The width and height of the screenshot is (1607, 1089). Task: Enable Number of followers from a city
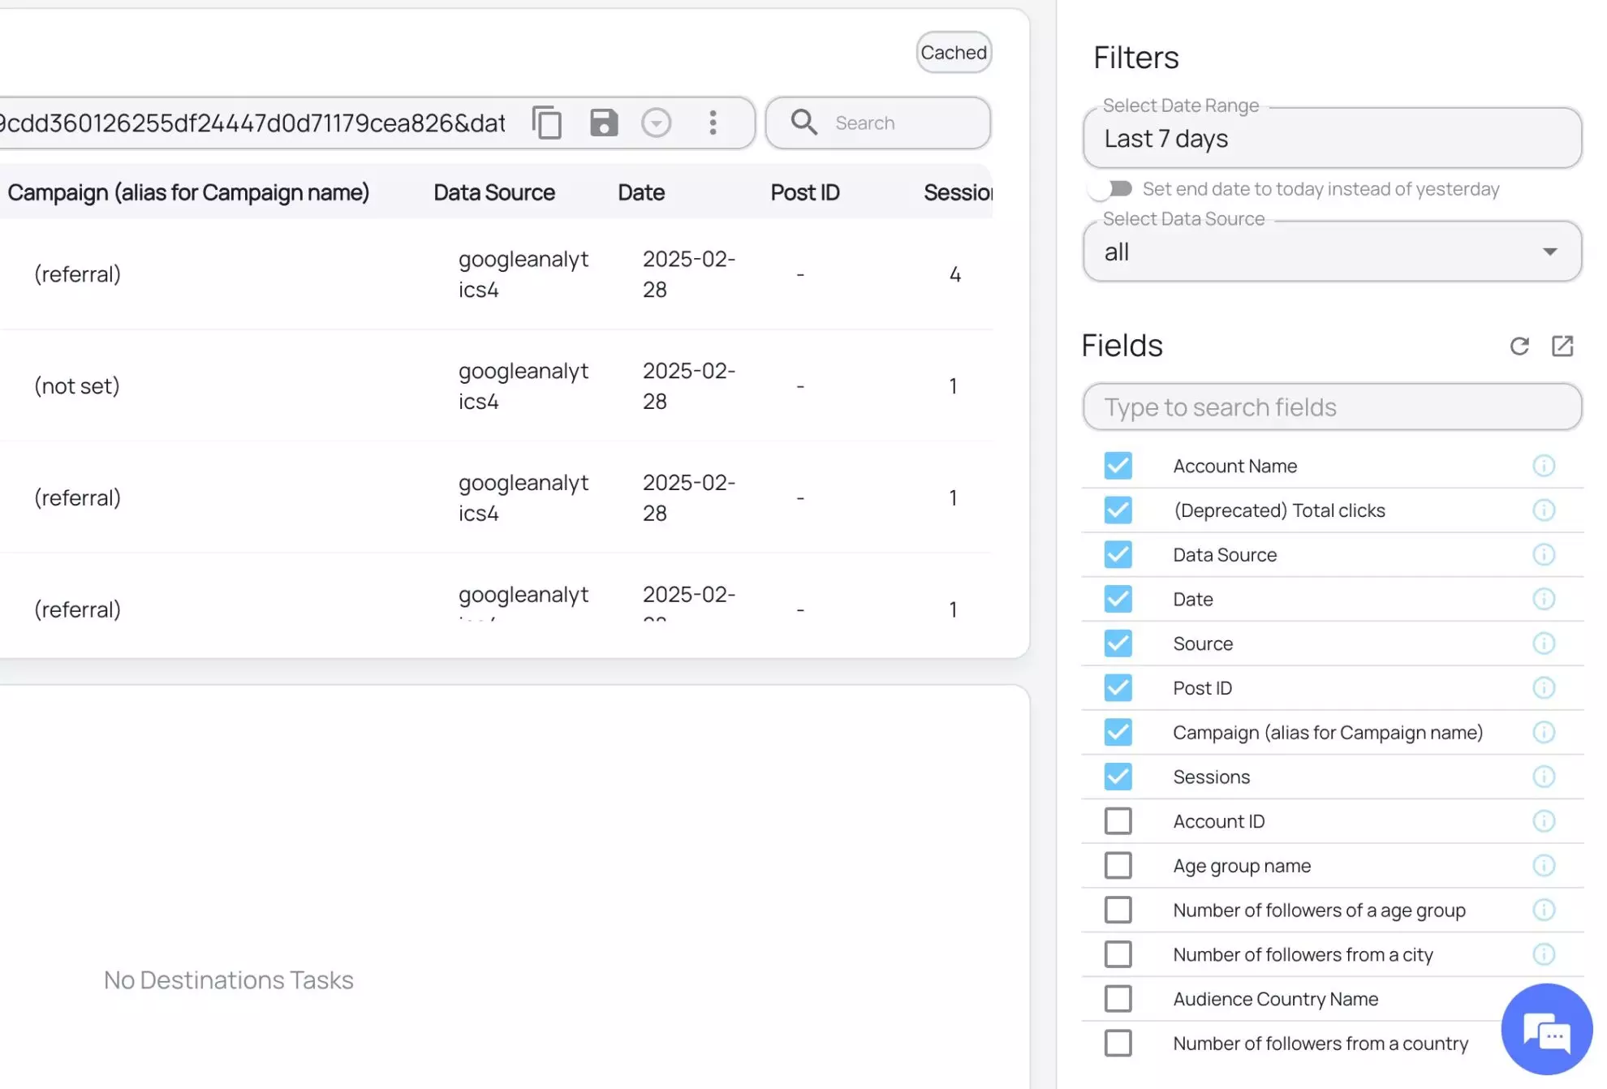point(1118,954)
